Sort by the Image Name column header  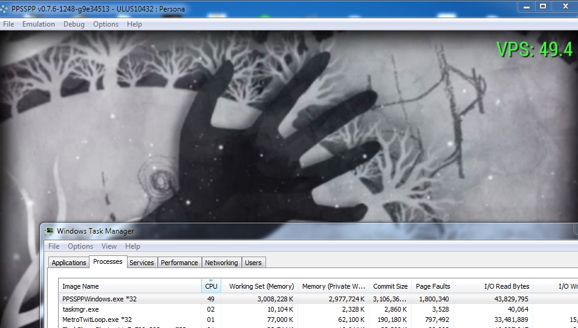(80, 286)
